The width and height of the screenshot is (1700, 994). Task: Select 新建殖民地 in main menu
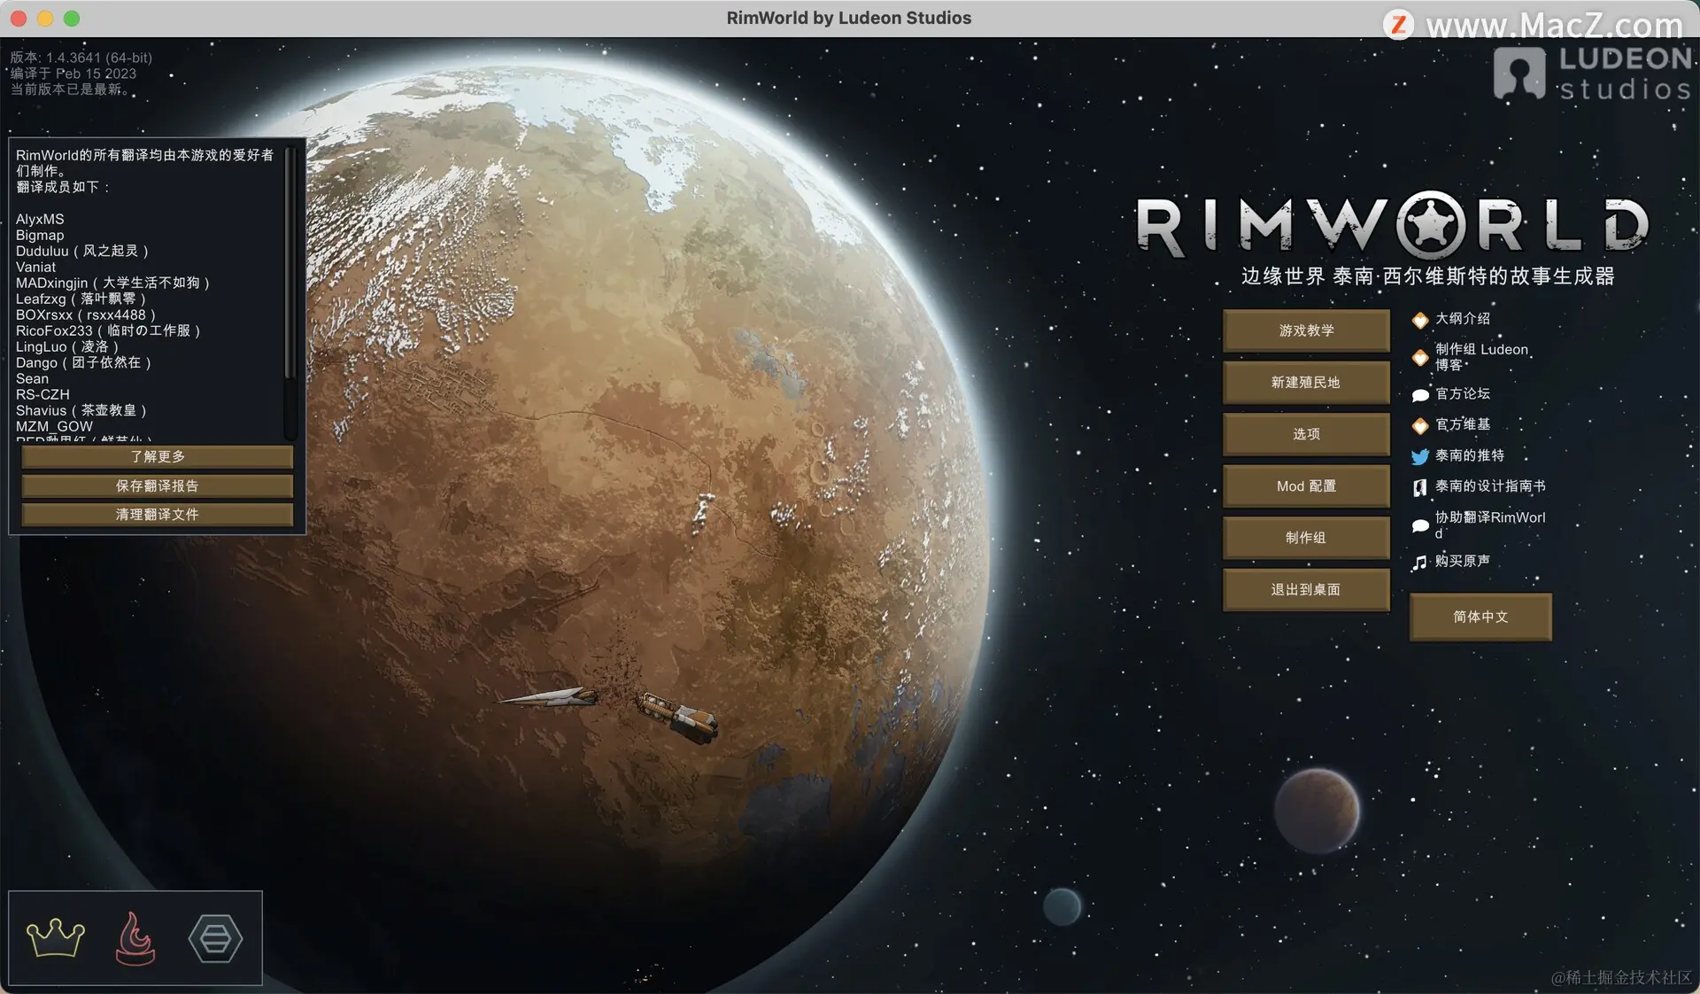[1306, 383]
